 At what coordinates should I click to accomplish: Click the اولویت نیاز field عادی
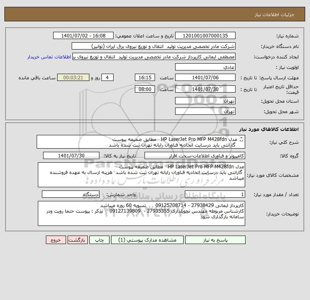[205, 67]
